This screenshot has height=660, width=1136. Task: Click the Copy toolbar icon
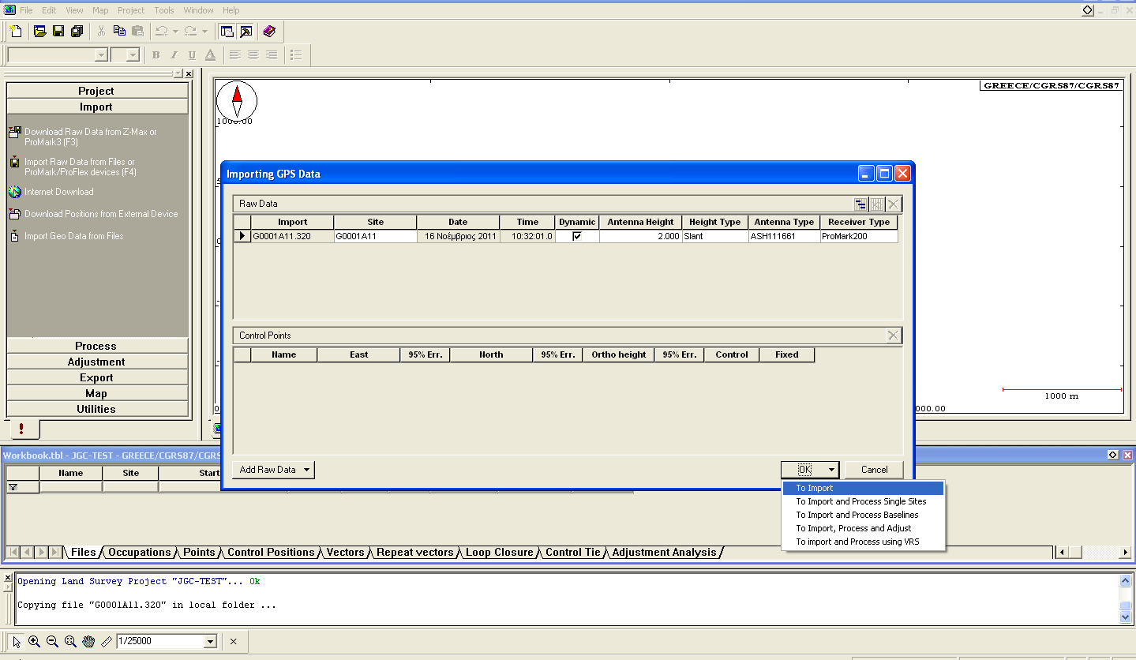pyautogui.click(x=119, y=32)
